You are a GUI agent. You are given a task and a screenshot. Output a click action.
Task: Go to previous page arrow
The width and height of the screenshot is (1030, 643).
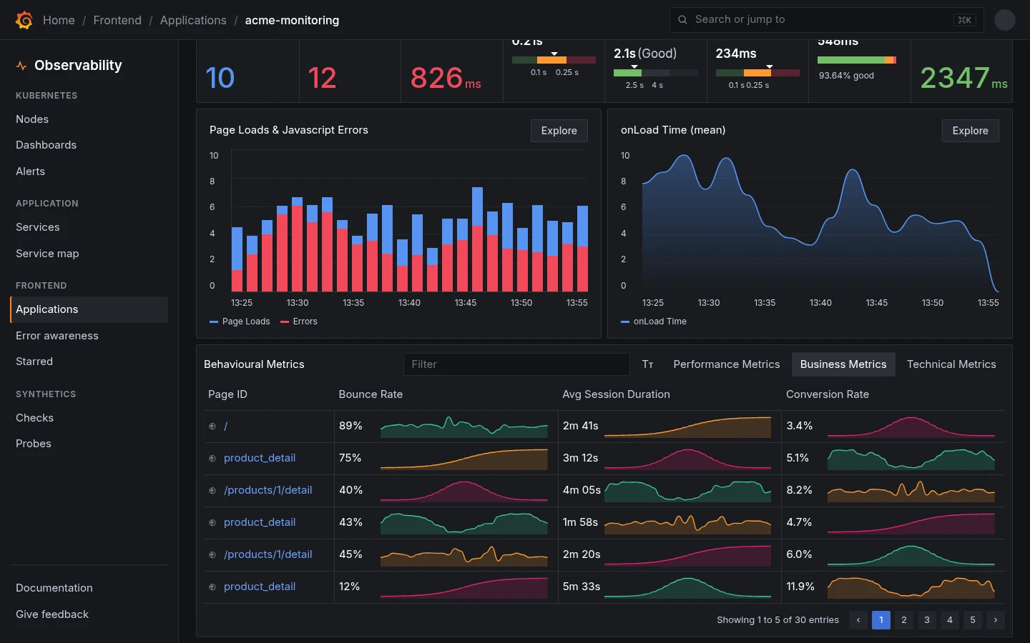click(x=858, y=620)
